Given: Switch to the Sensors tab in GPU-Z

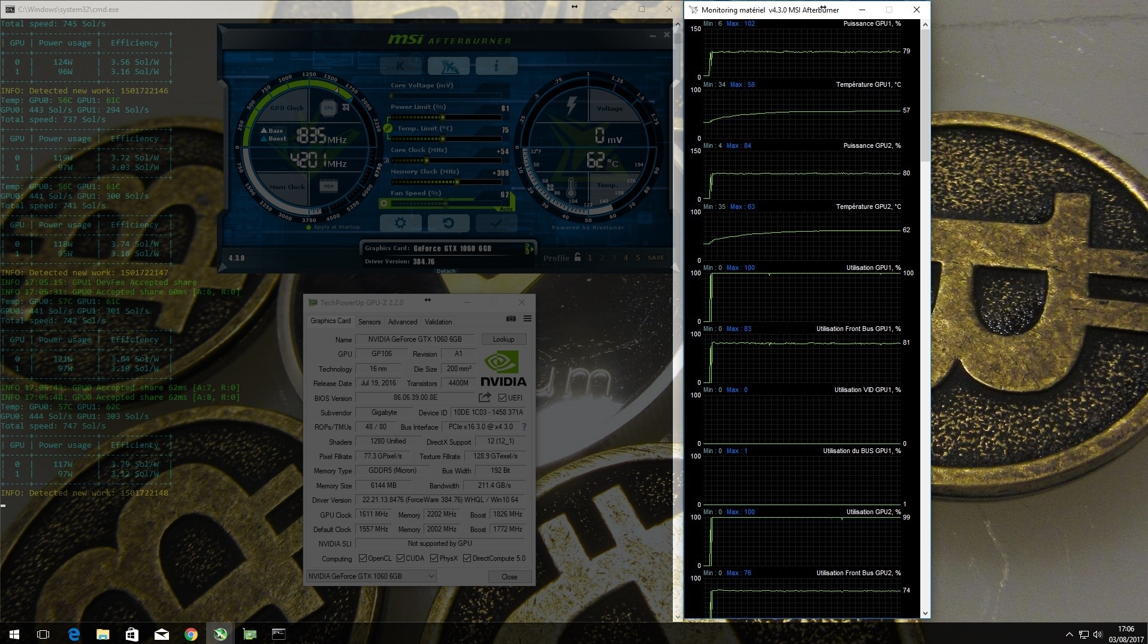Looking at the screenshot, I should point(369,322).
